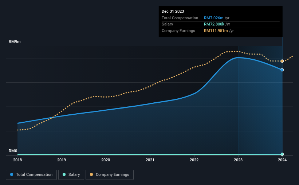Select the 2023 x-axis label
The image size is (299, 185).
238,160
